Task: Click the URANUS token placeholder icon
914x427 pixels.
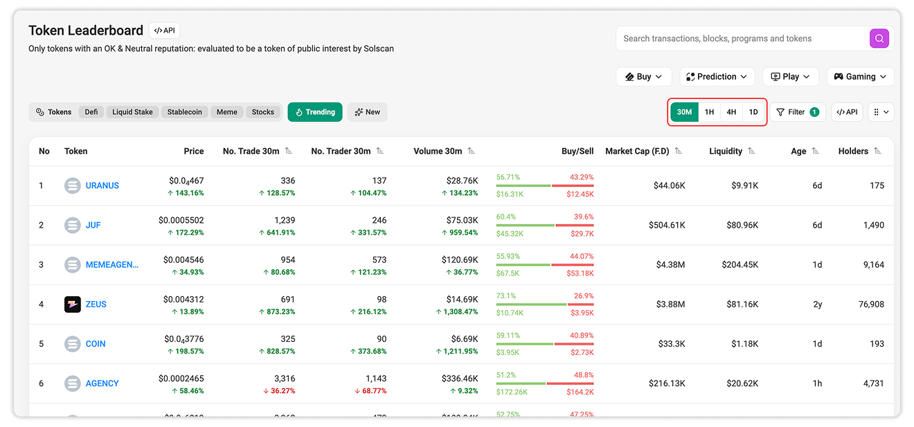Action: (73, 185)
